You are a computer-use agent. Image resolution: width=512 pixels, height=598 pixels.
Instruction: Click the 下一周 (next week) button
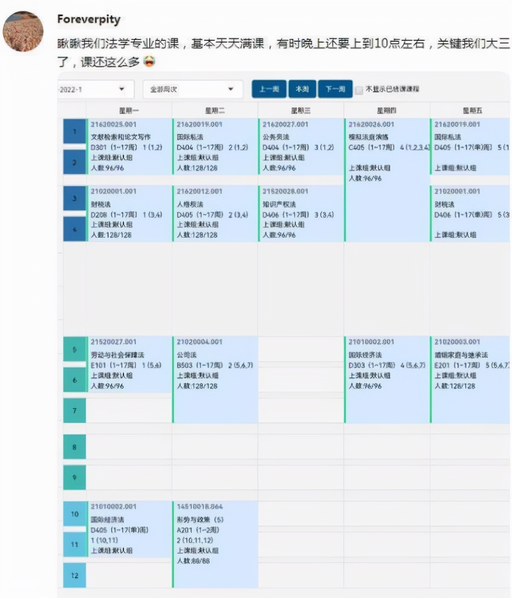pos(335,89)
